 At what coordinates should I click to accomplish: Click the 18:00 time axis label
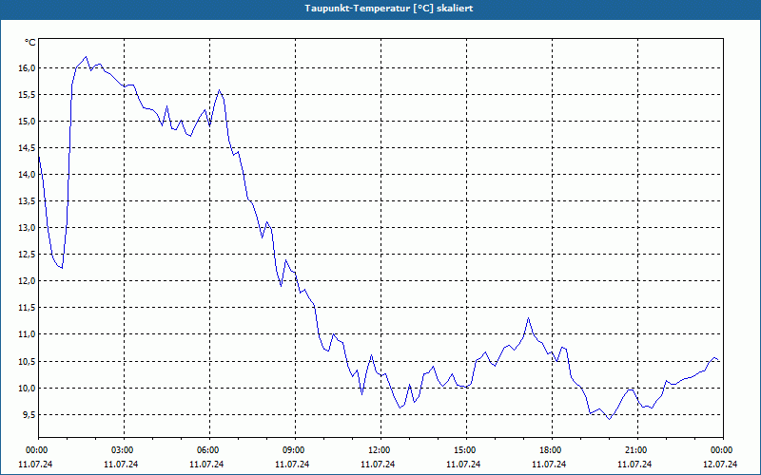pos(552,450)
